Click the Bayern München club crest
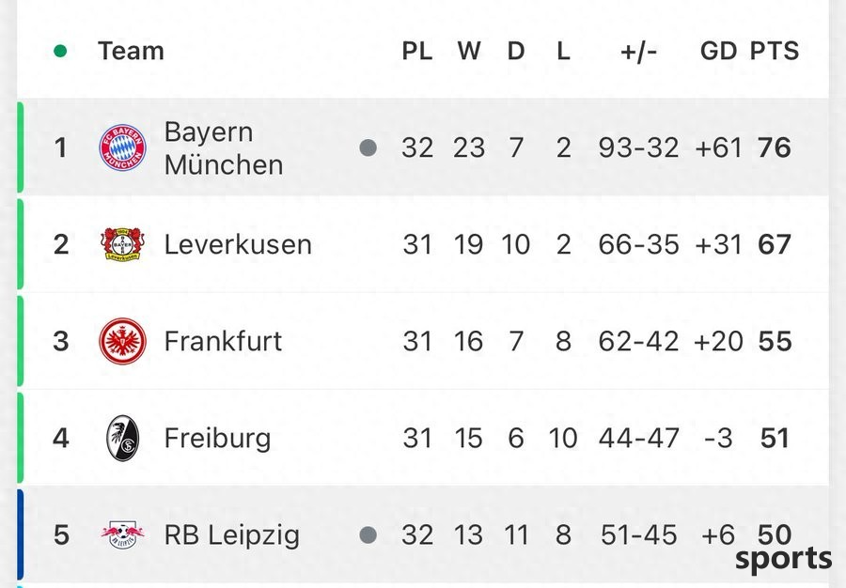The image size is (846, 588). [x=122, y=147]
